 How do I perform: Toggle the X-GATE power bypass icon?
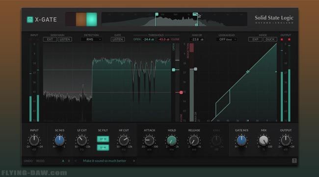(x=30, y=20)
